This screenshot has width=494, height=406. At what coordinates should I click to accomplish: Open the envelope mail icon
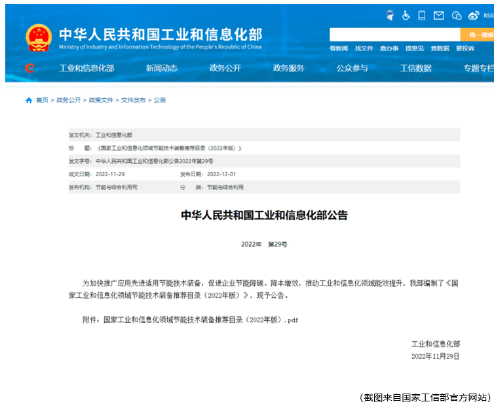click(x=439, y=15)
